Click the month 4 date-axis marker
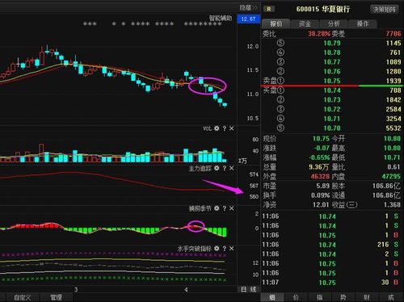This screenshot has height=302, width=404. click(x=186, y=290)
